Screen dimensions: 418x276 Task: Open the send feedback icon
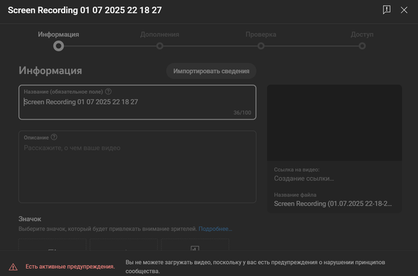(x=387, y=10)
